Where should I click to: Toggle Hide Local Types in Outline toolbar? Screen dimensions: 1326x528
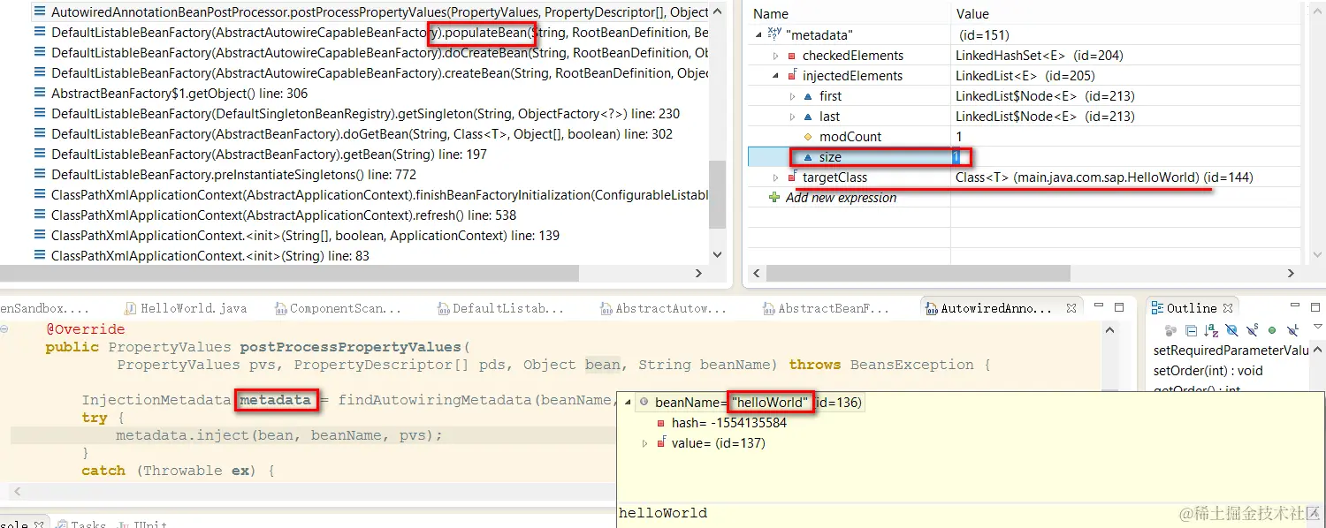click(1292, 330)
